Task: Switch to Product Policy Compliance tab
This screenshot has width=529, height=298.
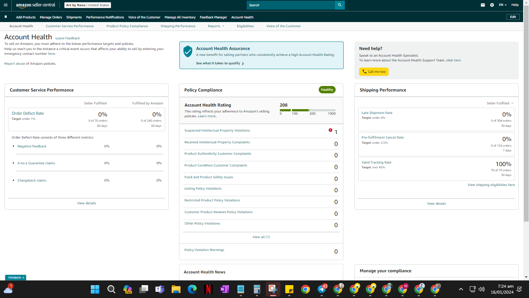Action: pos(127,26)
